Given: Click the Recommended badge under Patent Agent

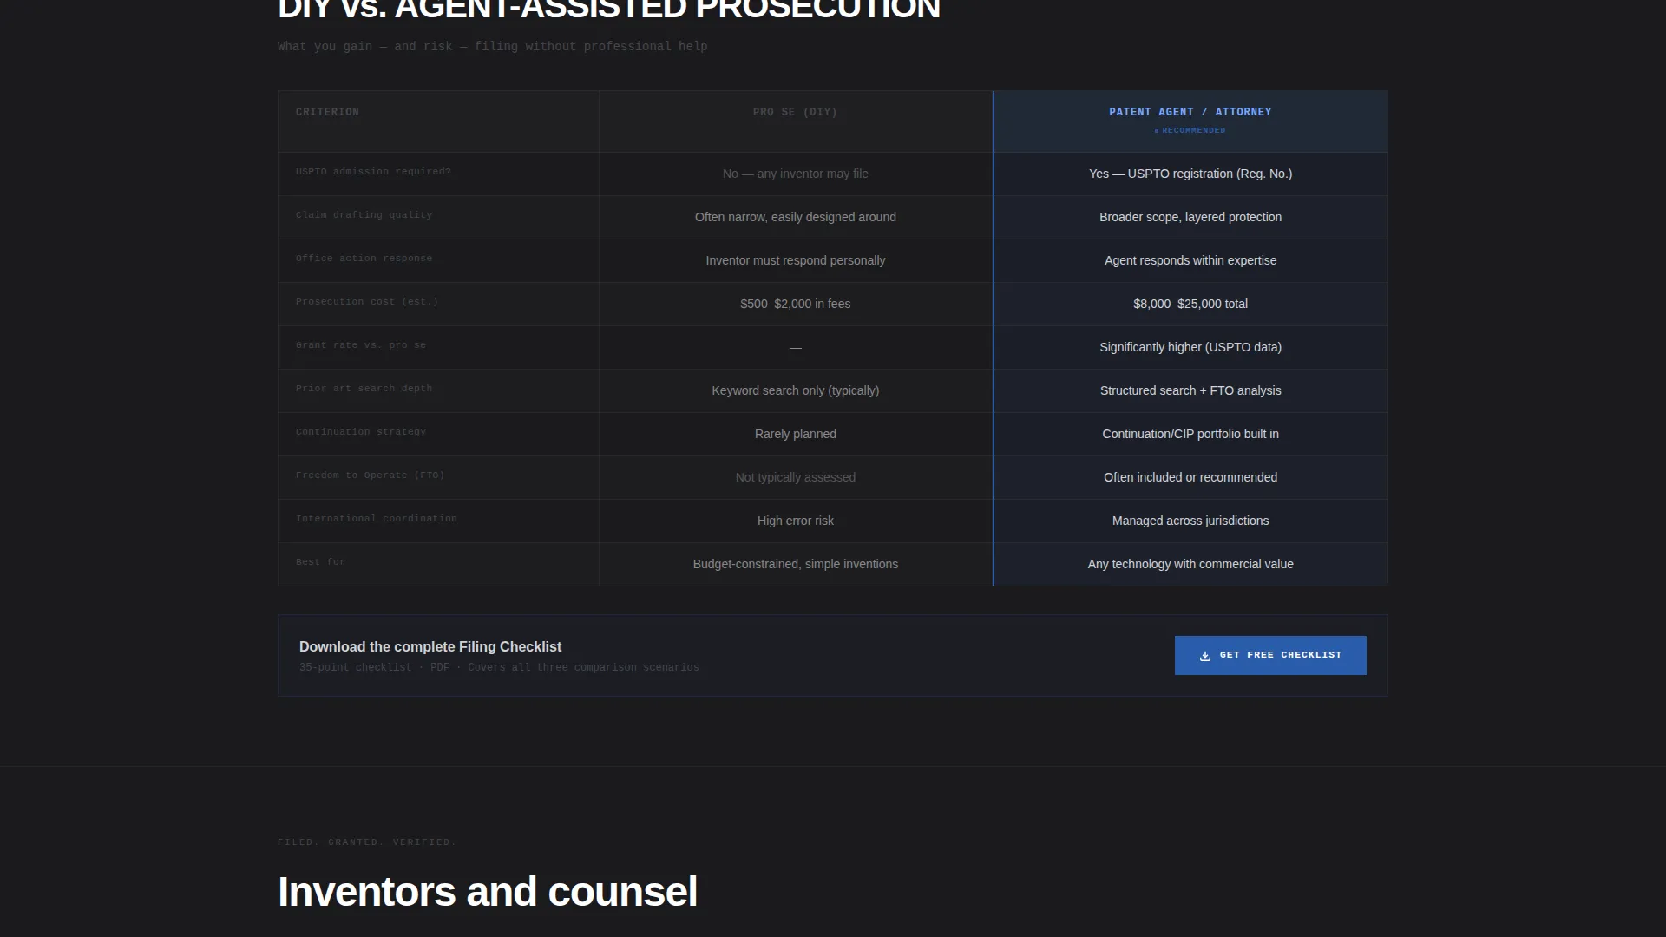Looking at the screenshot, I should pyautogui.click(x=1190, y=130).
